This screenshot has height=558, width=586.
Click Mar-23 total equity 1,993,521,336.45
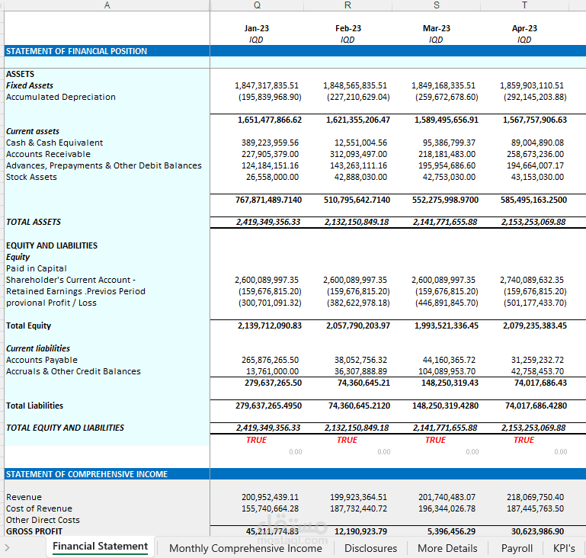(x=447, y=325)
